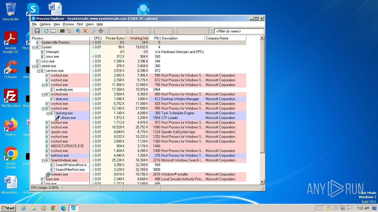
Task: Select the csrss.exe process row
Action: tap(139, 61)
